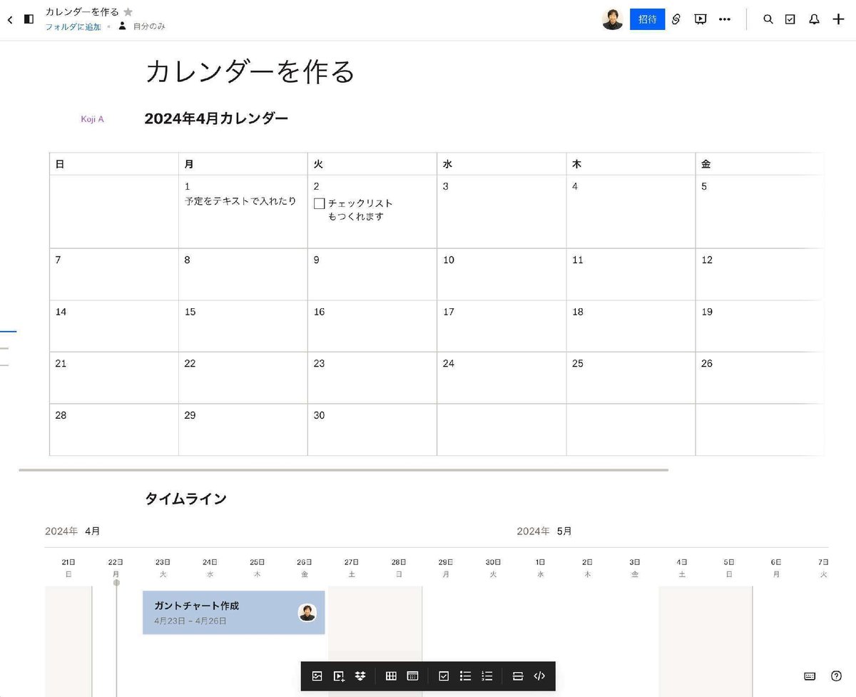
Task: Click the today marker under 22日
Action: tap(116, 583)
